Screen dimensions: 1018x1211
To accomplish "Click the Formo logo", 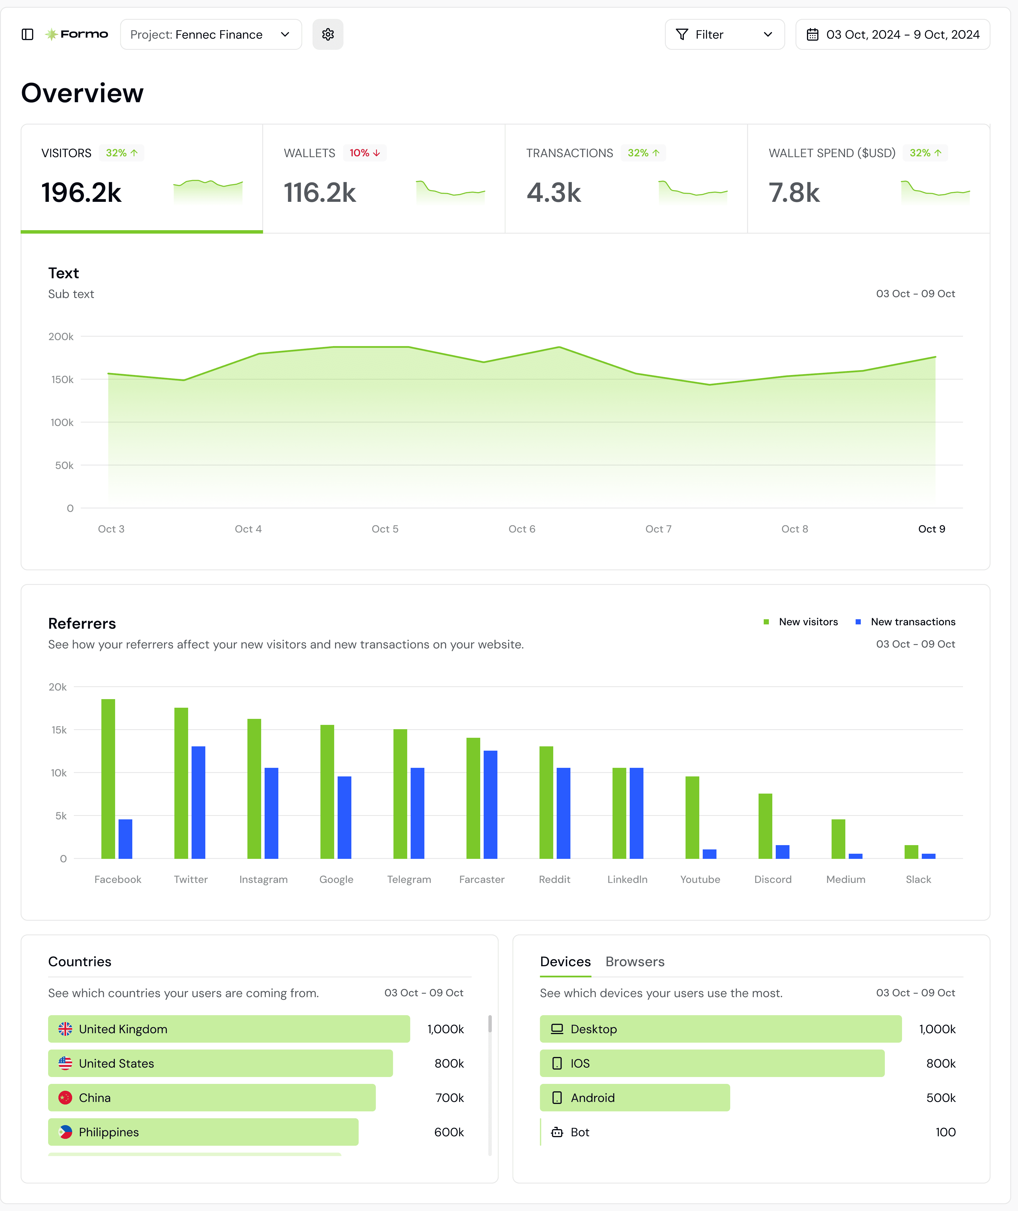I will click(77, 34).
